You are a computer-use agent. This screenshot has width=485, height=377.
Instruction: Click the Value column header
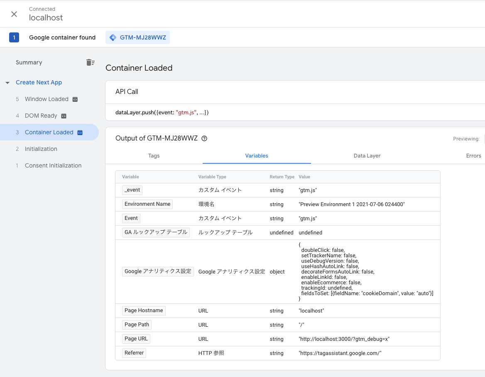(x=304, y=177)
